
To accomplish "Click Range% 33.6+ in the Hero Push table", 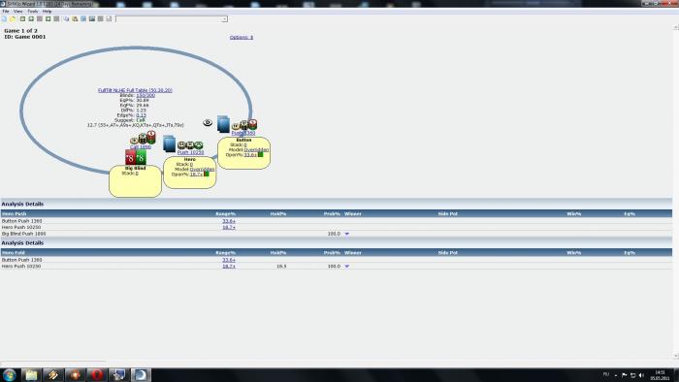I will coord(229,221).
